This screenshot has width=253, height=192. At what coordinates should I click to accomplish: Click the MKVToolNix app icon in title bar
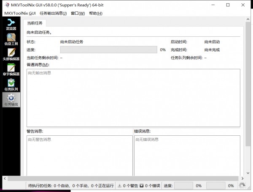pyautogui.click(x=7, y=5)
